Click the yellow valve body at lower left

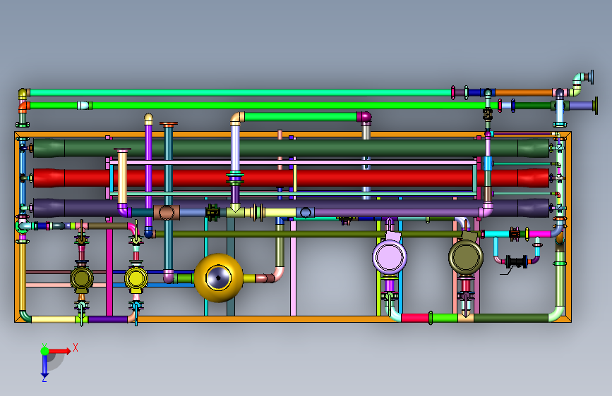(136, 278)
